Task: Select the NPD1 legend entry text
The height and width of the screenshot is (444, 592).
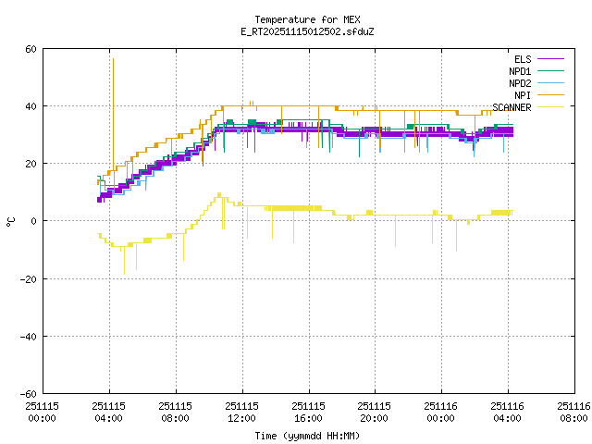Action: coord(519,71)
